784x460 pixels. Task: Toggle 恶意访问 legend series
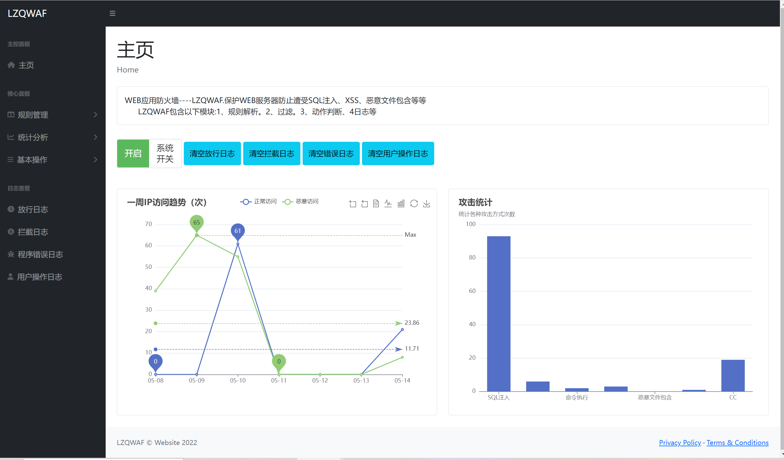coord(300,202)
